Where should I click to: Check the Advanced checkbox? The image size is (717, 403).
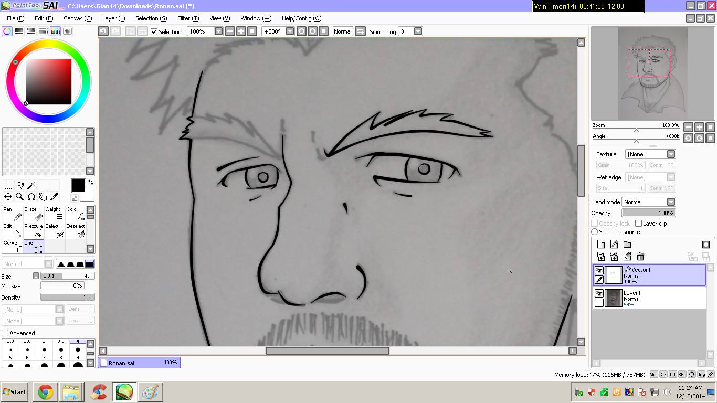[x=5, y=333]
